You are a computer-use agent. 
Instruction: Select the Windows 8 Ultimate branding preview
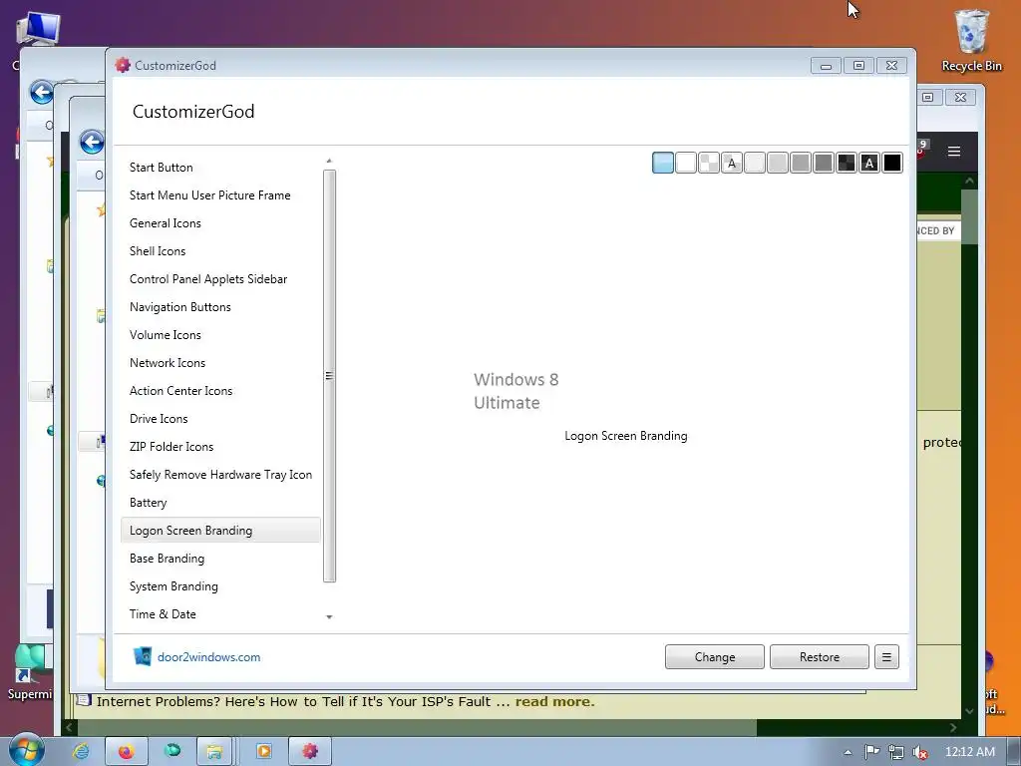(515, 391)
